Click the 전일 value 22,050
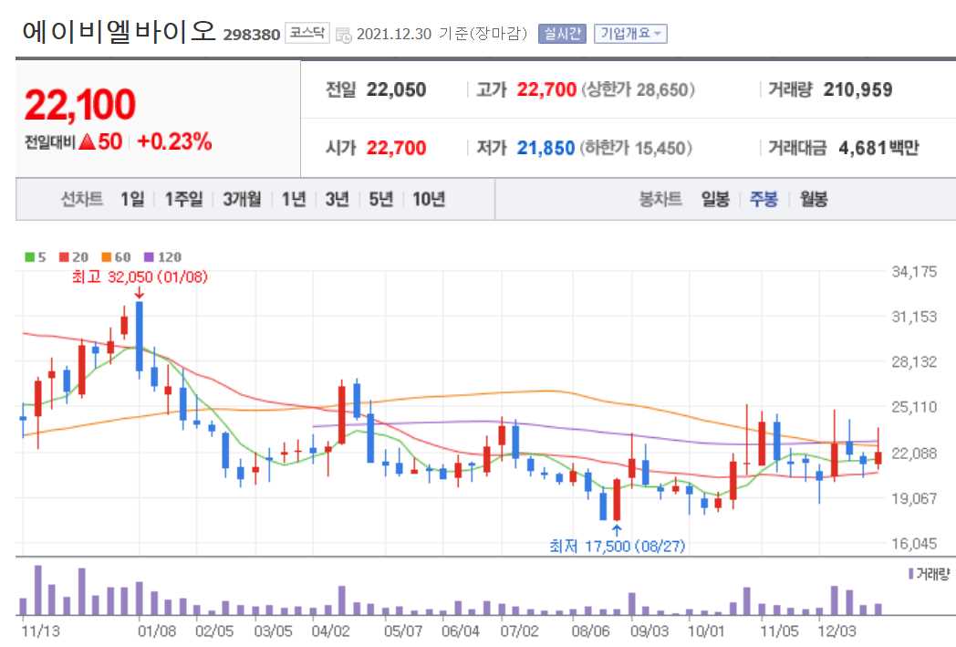The height and width of the screenshot is (647, 956). tap(396, 90)
